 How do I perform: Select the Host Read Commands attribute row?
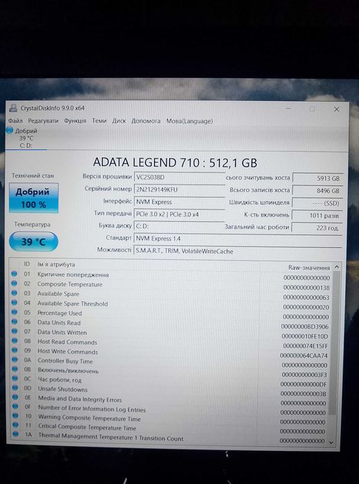169,342
